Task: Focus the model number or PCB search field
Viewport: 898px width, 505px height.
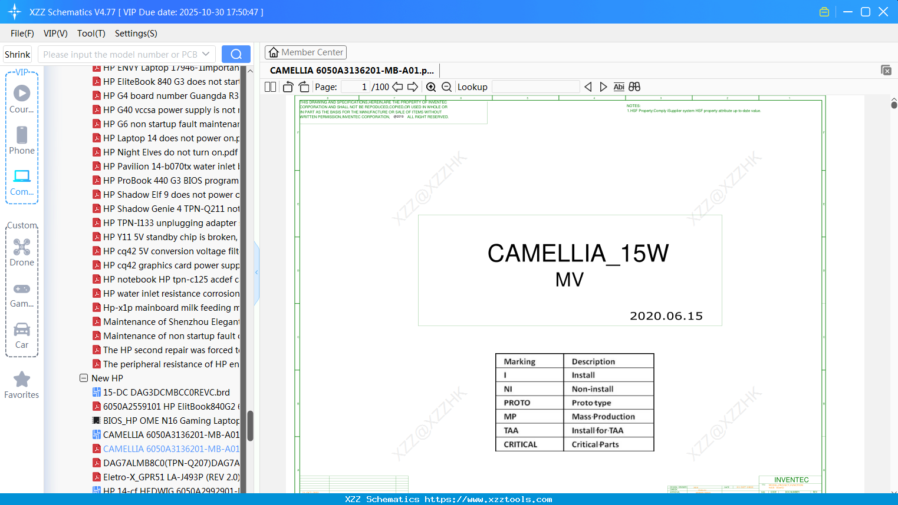Action: coord(120,54)
